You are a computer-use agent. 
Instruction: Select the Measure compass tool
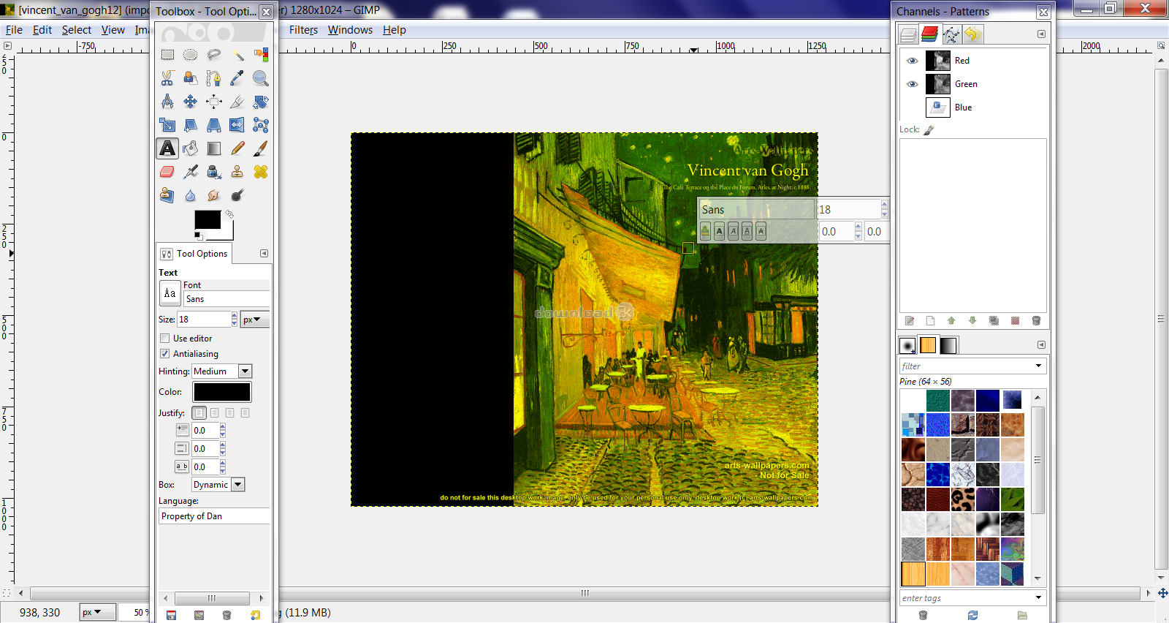[167, 102]
